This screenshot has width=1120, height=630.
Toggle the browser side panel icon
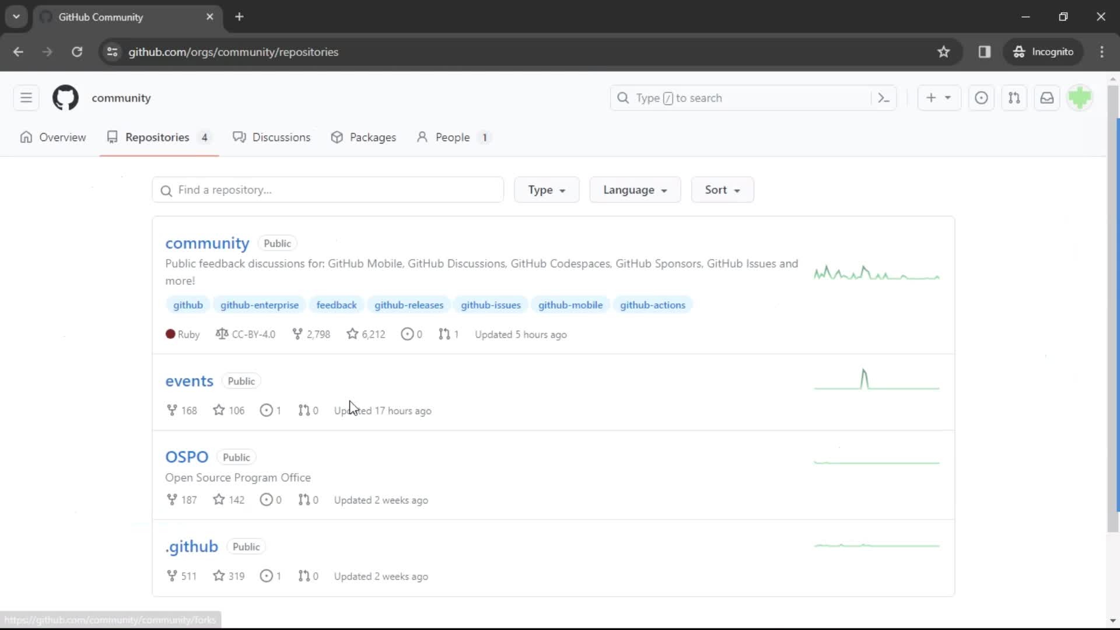click(x=985, y=52)
